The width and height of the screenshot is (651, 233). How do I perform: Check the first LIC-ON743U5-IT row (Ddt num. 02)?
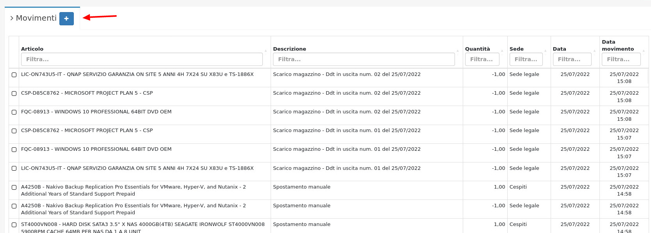coord(14,75)
